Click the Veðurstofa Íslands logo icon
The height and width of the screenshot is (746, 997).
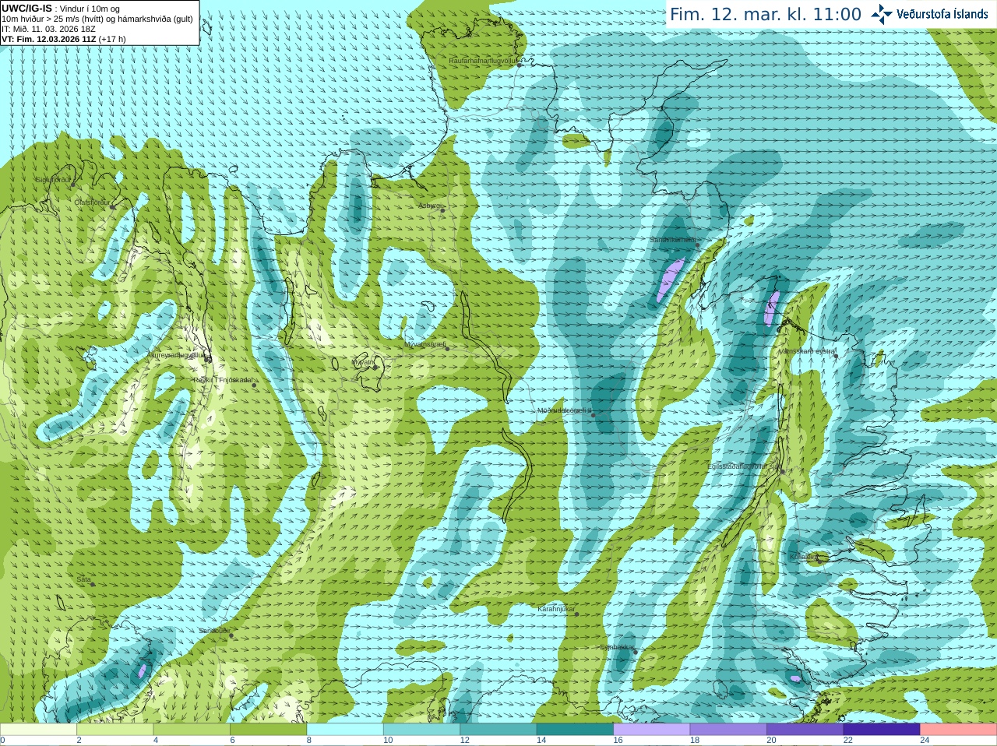(882, 14)
